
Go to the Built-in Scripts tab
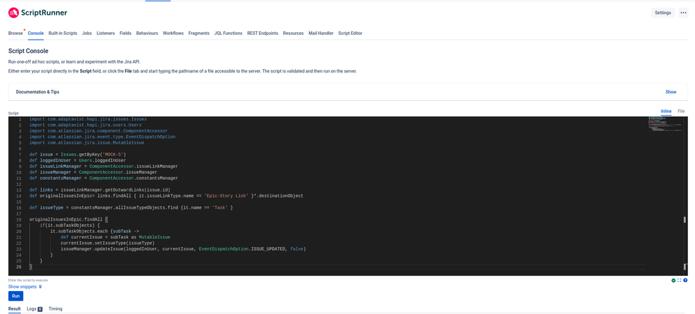(x=63, y=33)
